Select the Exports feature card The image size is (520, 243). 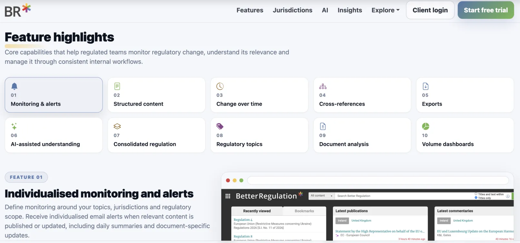465,95
